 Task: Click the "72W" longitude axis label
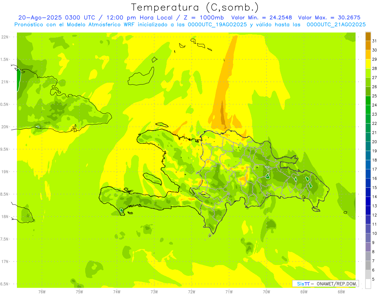click(x=191, y=292)
